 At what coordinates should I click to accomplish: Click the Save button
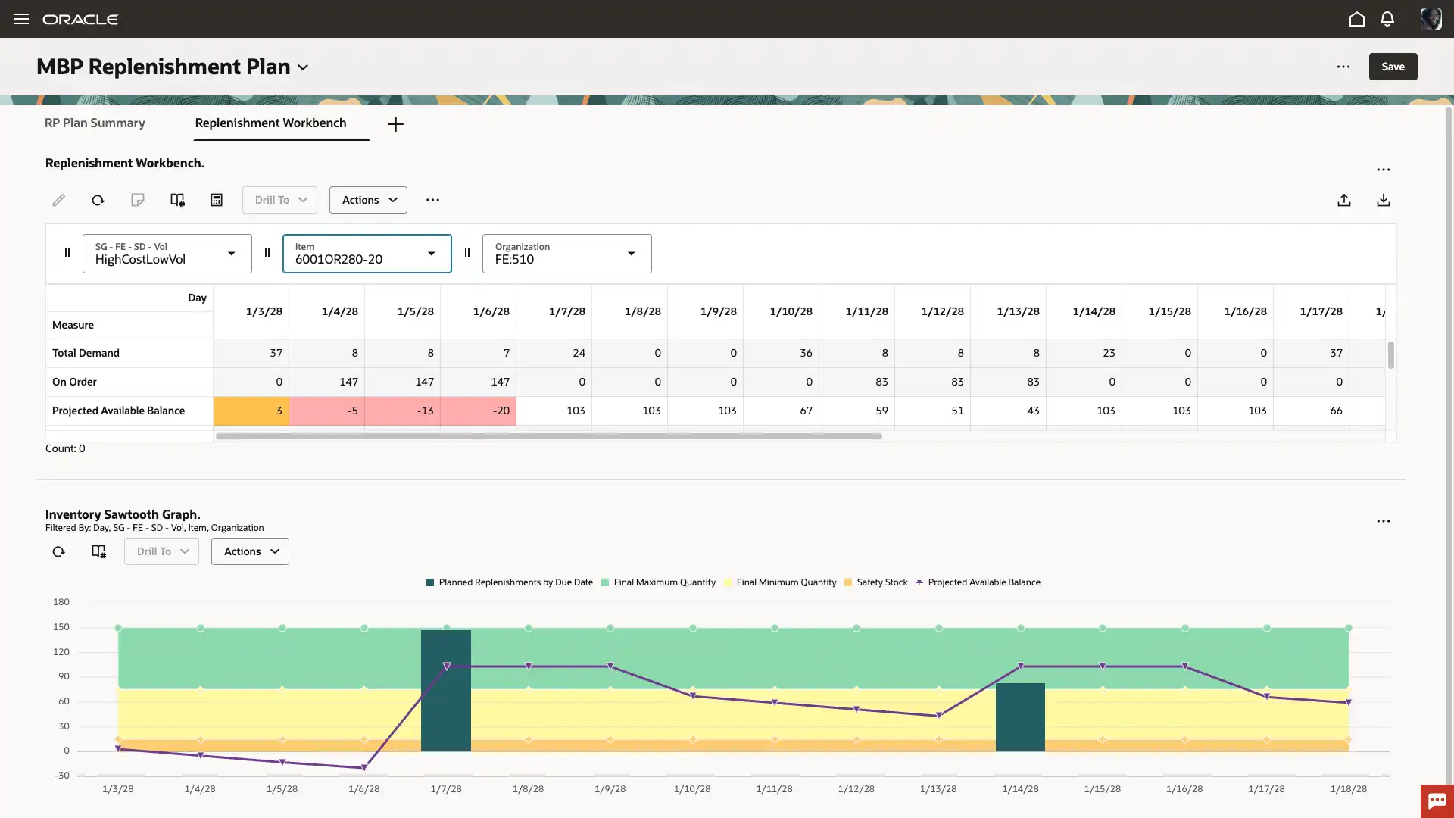tap(1392, 67)
